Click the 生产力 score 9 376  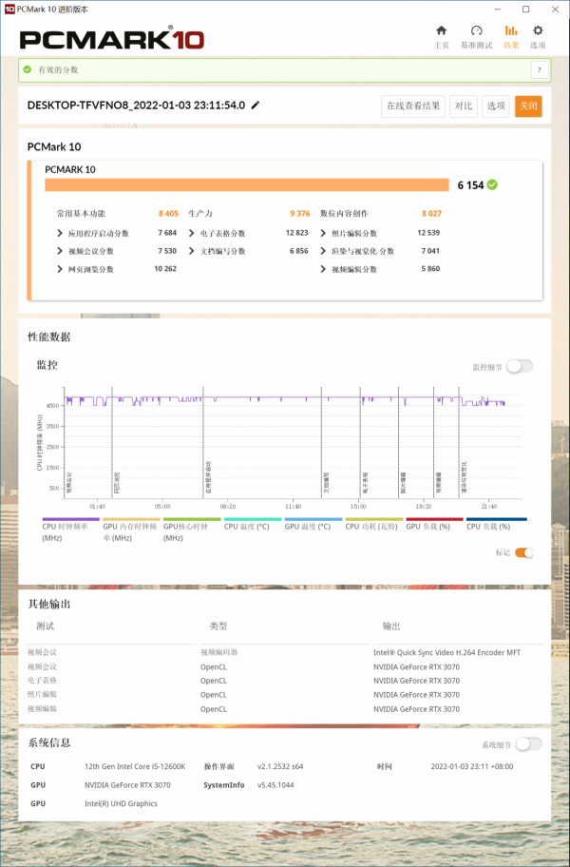(x=300, y=214)
